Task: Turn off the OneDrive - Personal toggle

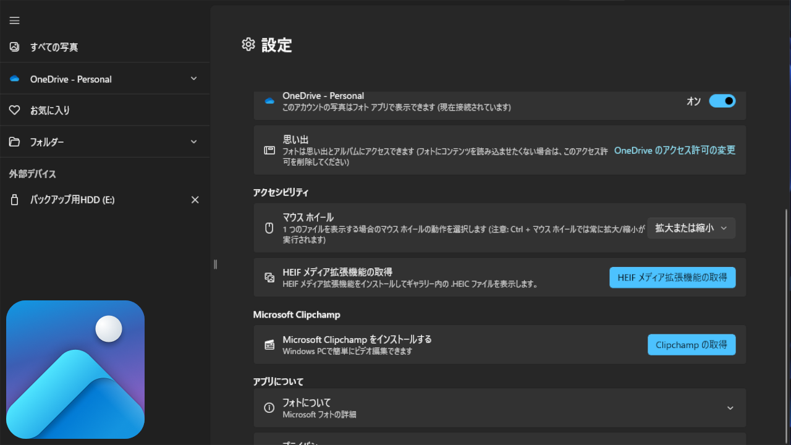Action: (722, 101)
